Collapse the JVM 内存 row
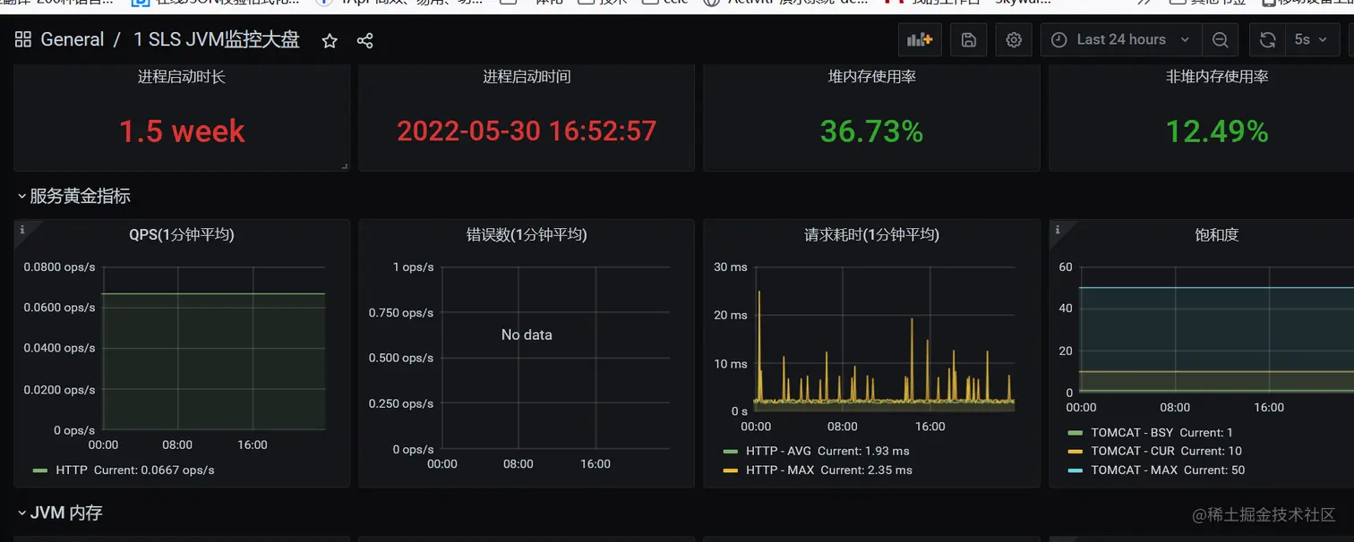This screenshot has width=1354, height=542. pyautogui.click(x=60, y=512)
